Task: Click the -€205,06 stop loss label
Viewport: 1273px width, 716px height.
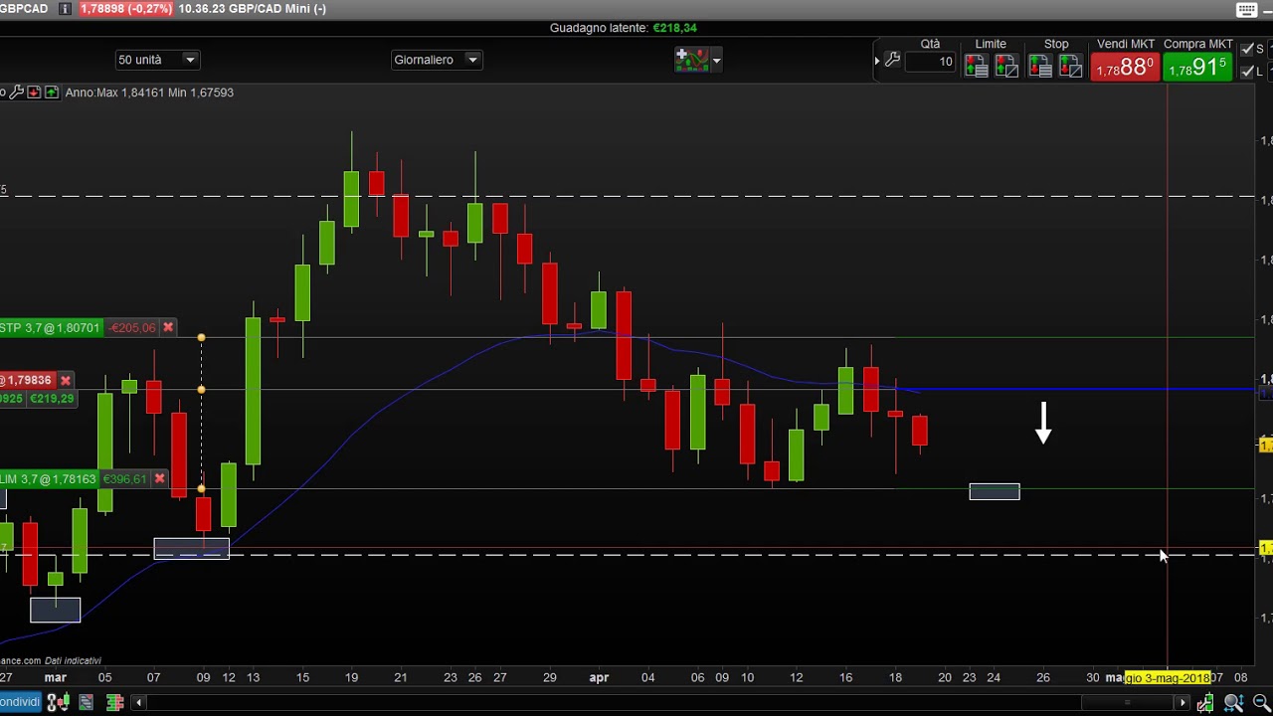Action: (x=132, y=327)
